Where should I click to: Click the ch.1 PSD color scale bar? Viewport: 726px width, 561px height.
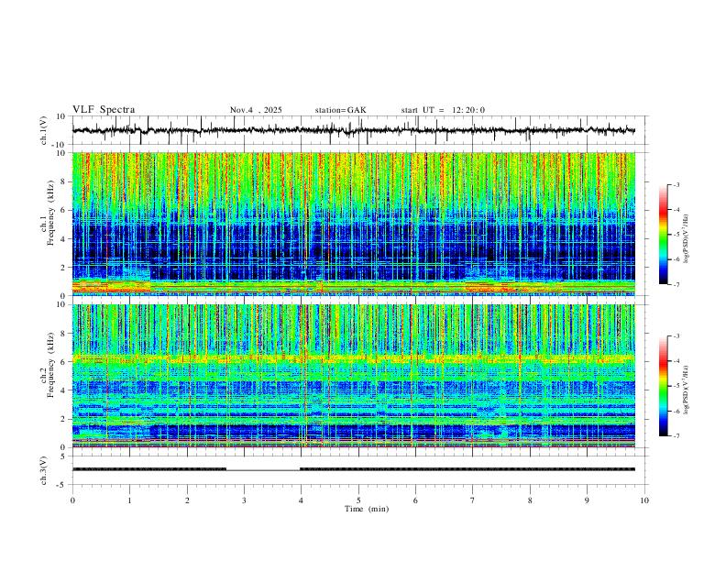tap(663, 235)
